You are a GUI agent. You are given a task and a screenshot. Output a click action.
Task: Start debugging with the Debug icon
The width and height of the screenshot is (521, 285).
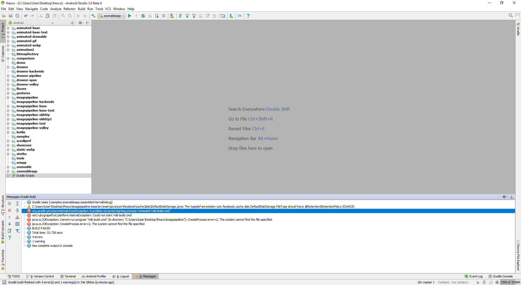[x=143, y=16]
